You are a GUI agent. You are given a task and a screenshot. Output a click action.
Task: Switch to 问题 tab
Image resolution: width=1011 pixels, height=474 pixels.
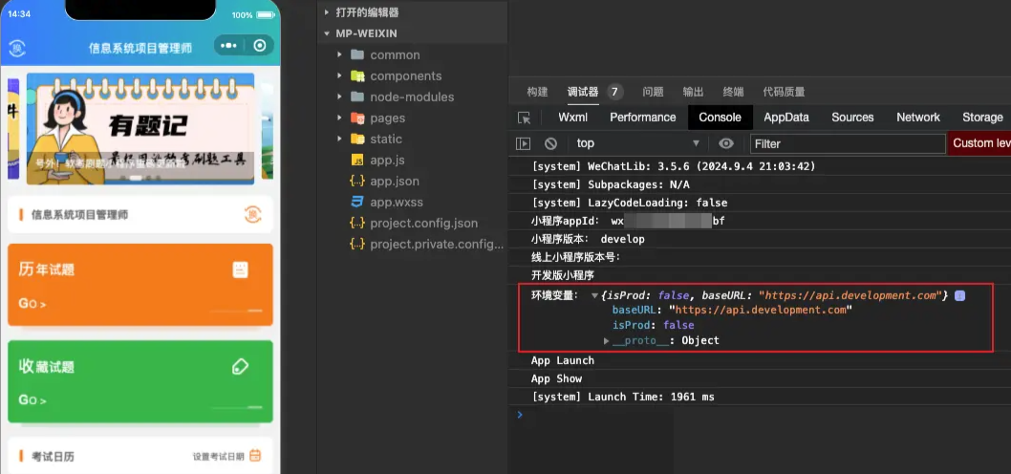coord(654,92)
